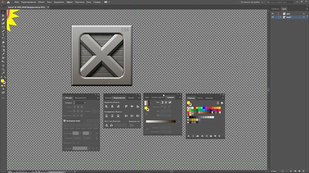This screenshot has width=309, height=173.
Task: Click Swatch Options icon in Swatches panel
Action: click(x=206, y=136)
